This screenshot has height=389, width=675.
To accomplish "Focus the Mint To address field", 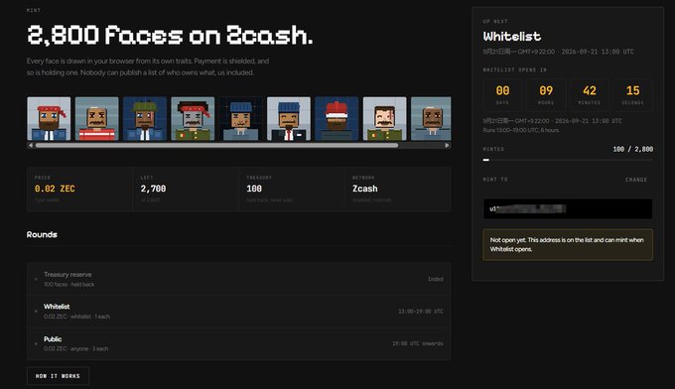I will (568, 208).
